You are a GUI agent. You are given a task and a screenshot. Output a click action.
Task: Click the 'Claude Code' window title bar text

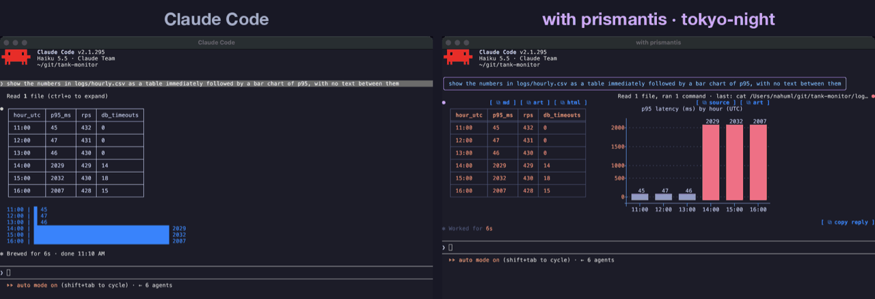216,42
